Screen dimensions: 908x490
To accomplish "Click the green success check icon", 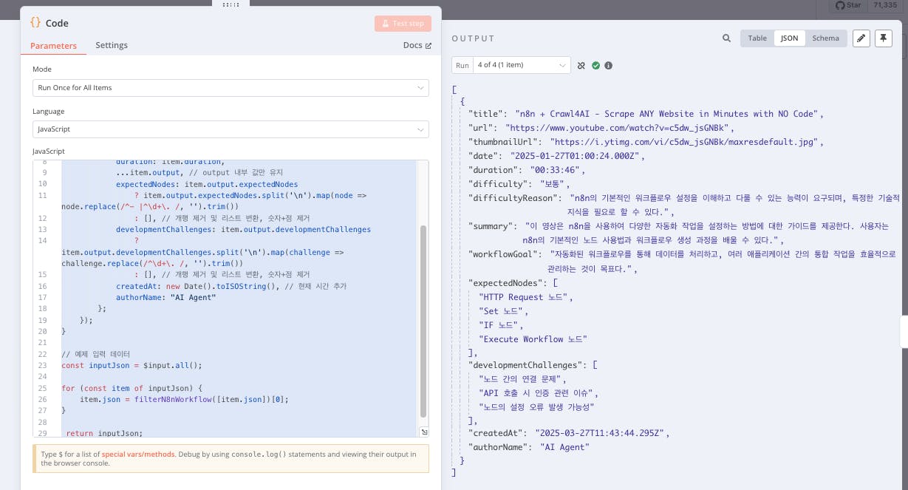I will click(x=595, y=66).
